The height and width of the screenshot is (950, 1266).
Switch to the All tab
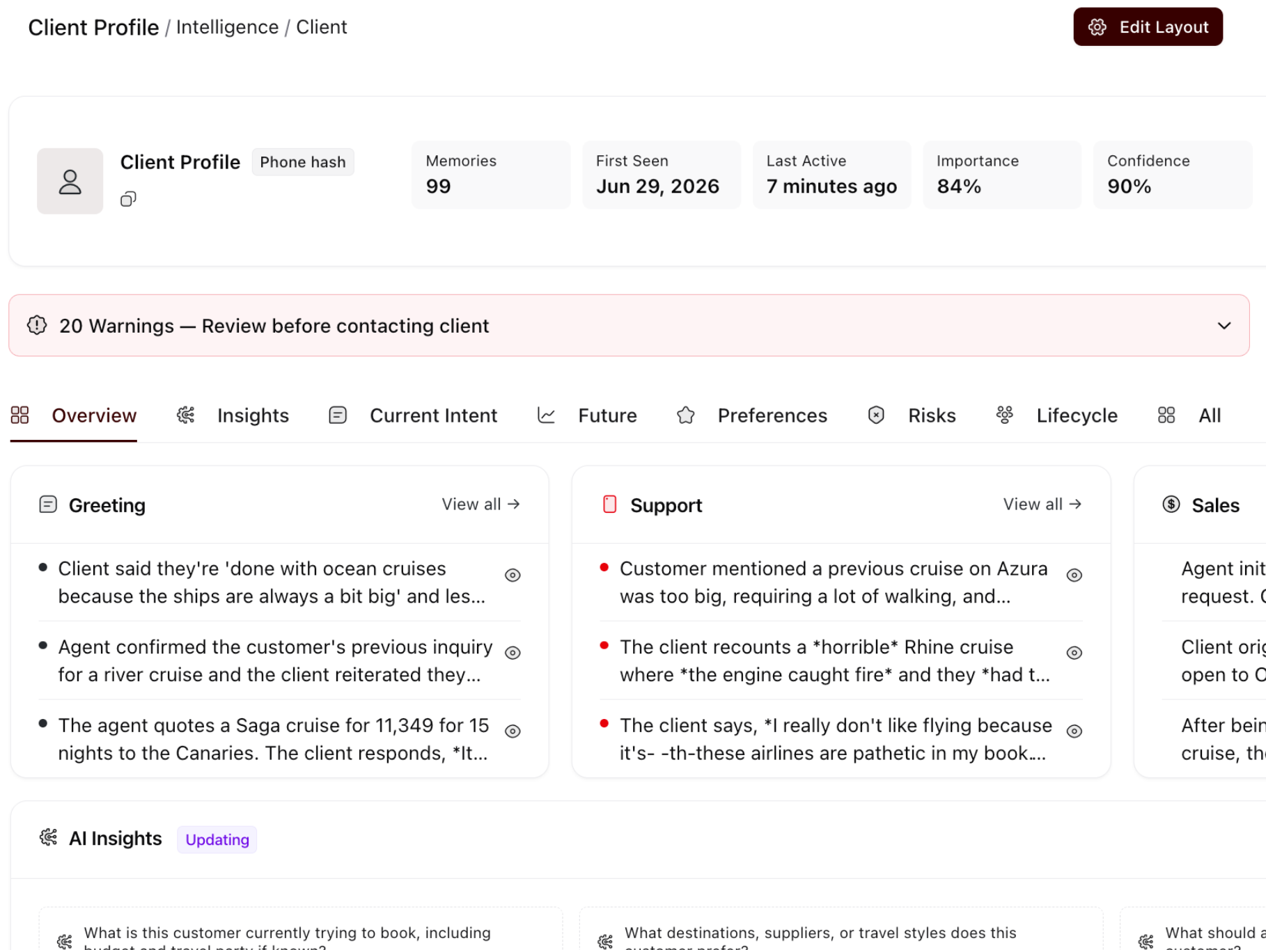pyautogui.click(x=1189, y=415)
